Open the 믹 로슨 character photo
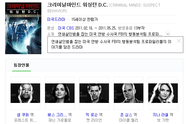 [x=94, y=93]
